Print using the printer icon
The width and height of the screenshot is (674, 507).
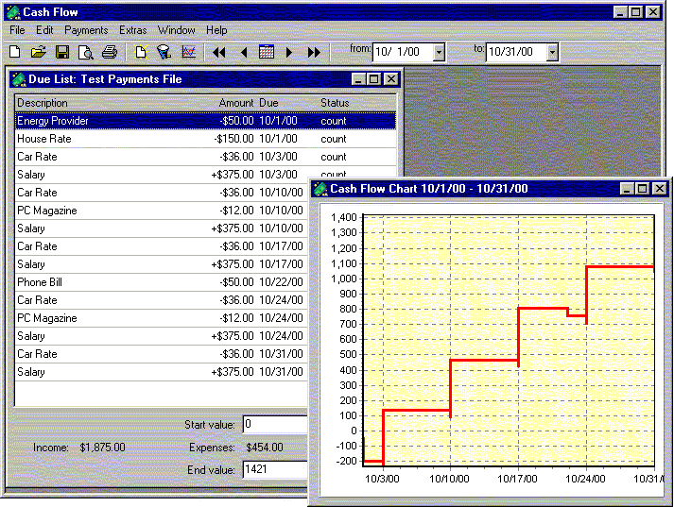(110, 52)
